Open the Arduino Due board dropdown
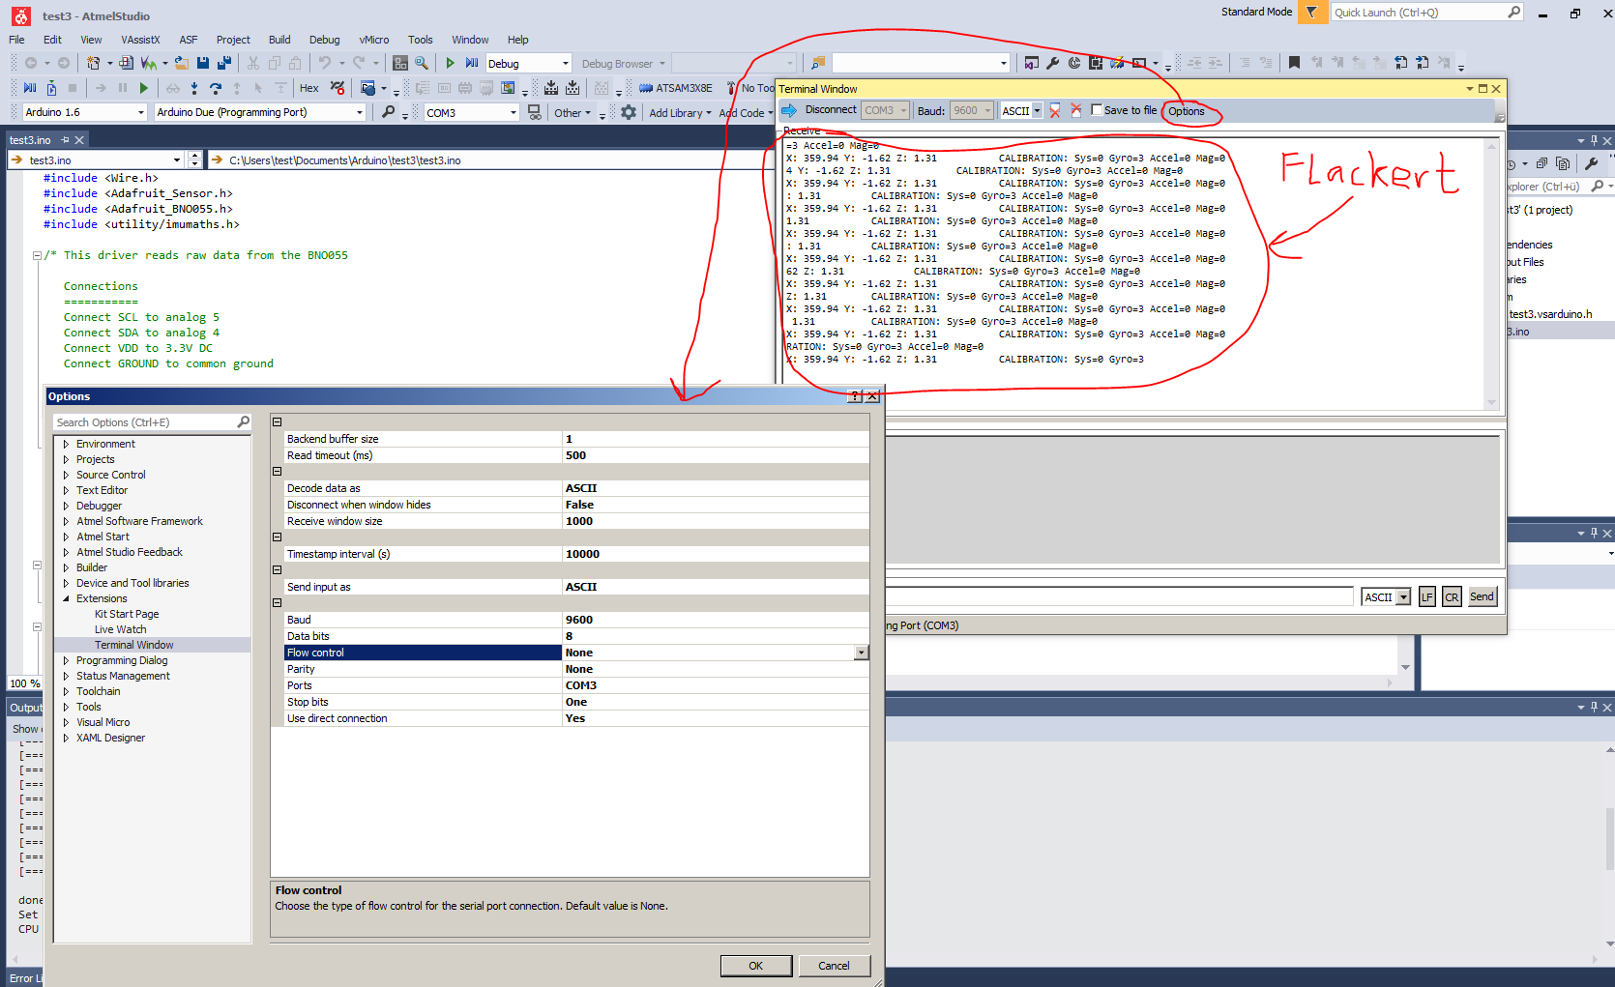Viewport: 1615px width, 987px height. click(360, 112)
